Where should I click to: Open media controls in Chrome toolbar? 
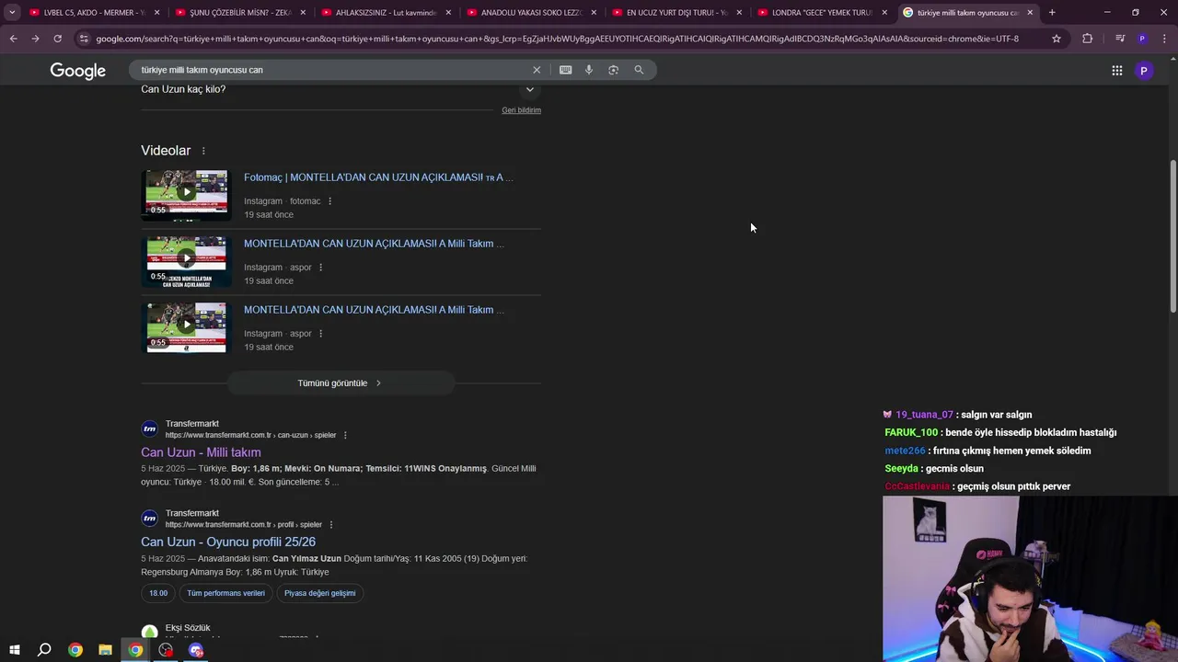[1120, 39]
